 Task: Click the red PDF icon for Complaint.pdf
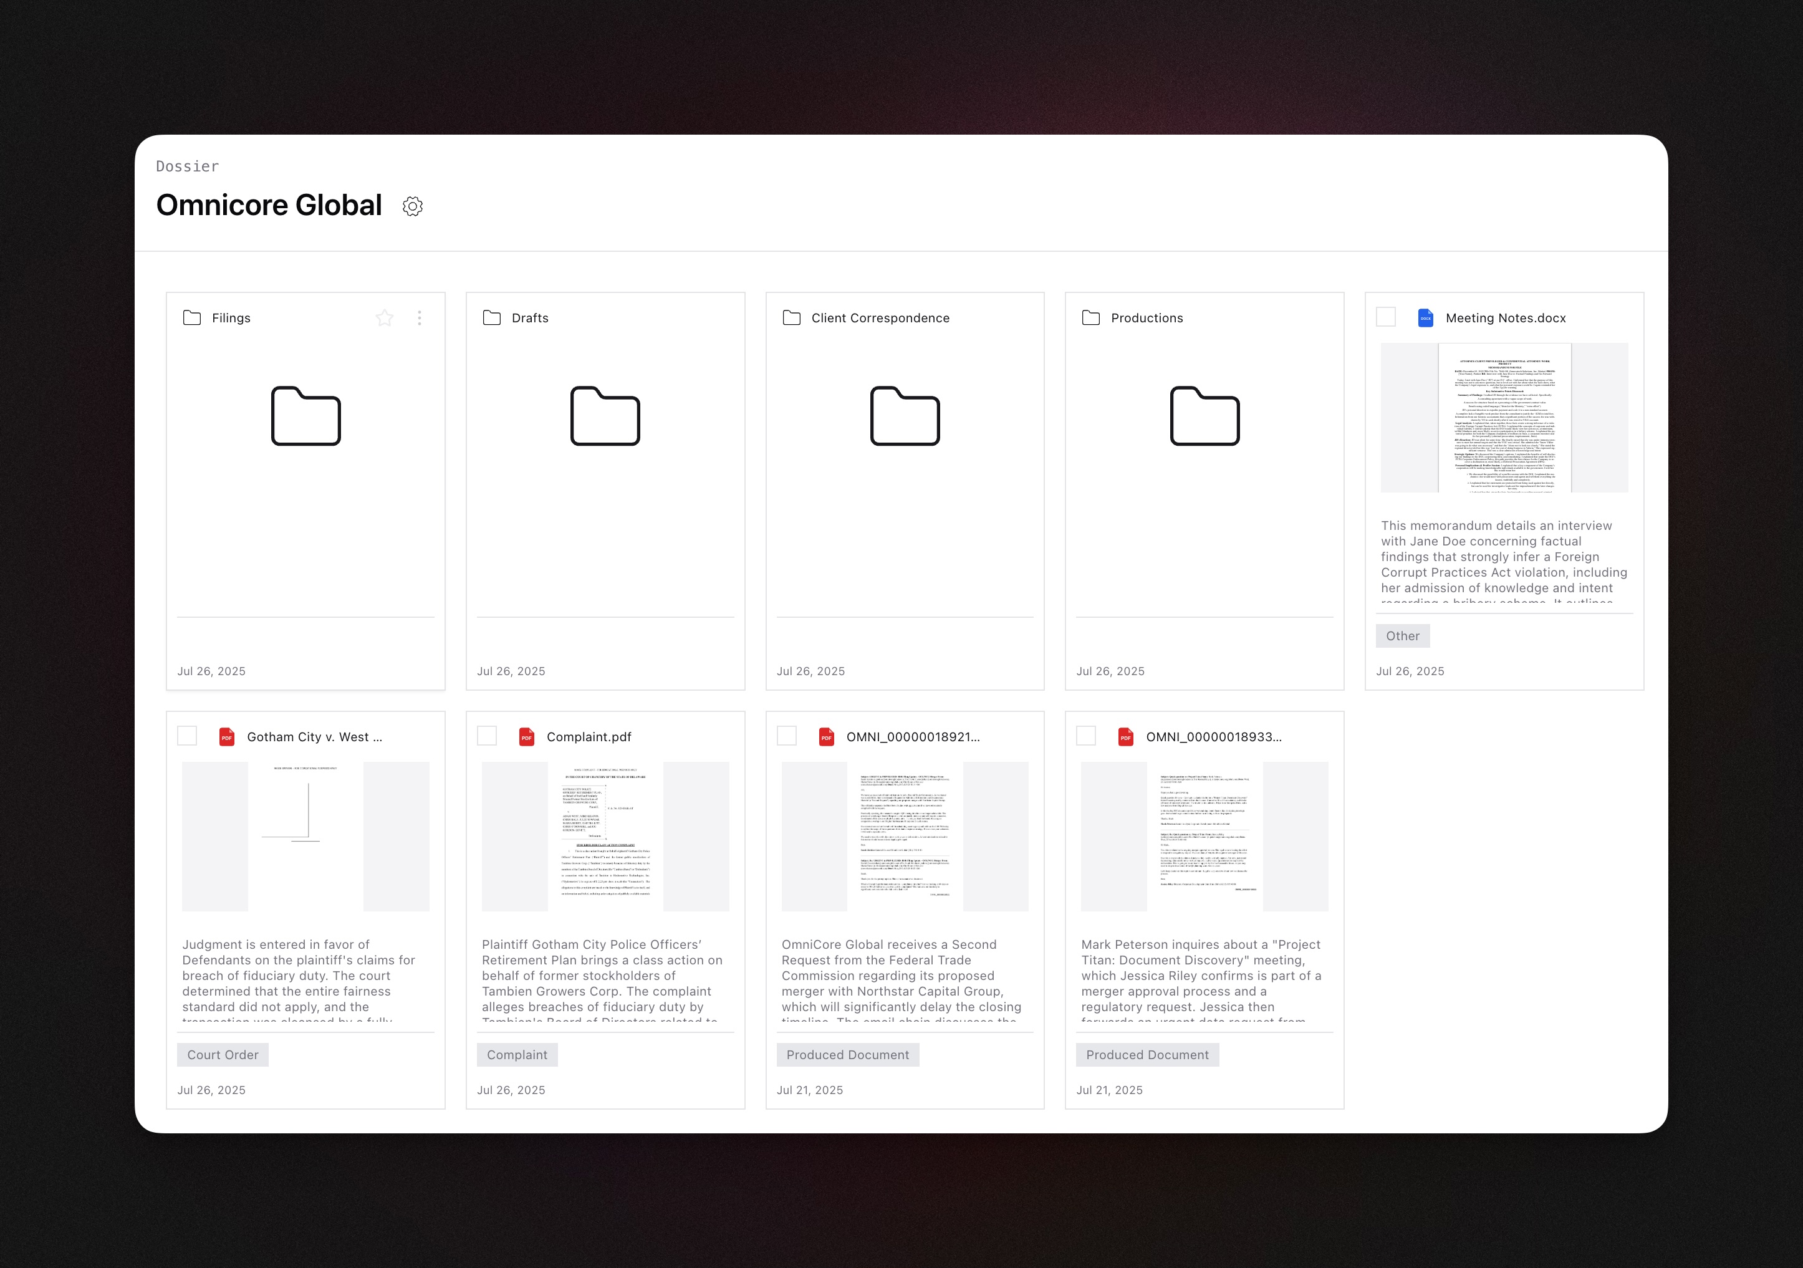526,736
